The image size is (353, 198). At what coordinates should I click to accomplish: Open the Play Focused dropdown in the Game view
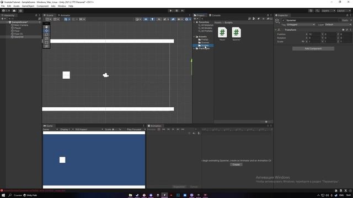136,129
